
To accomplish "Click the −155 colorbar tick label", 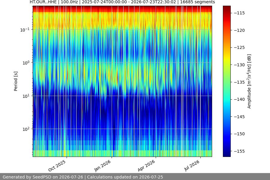I will (239, 151).
